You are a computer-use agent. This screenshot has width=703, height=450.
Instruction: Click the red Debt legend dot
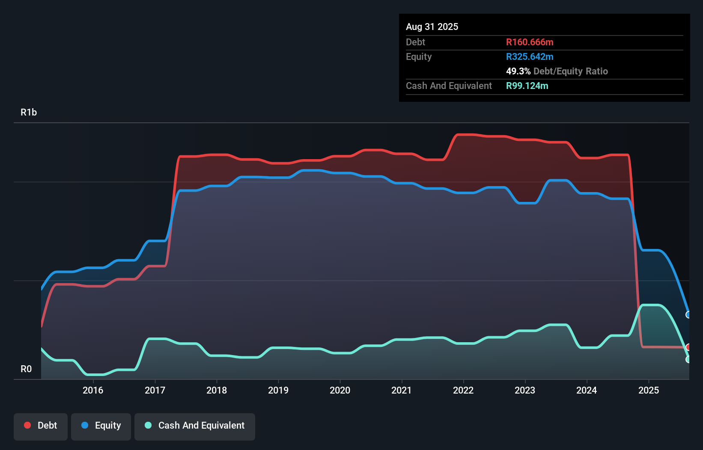coord(27,425)
